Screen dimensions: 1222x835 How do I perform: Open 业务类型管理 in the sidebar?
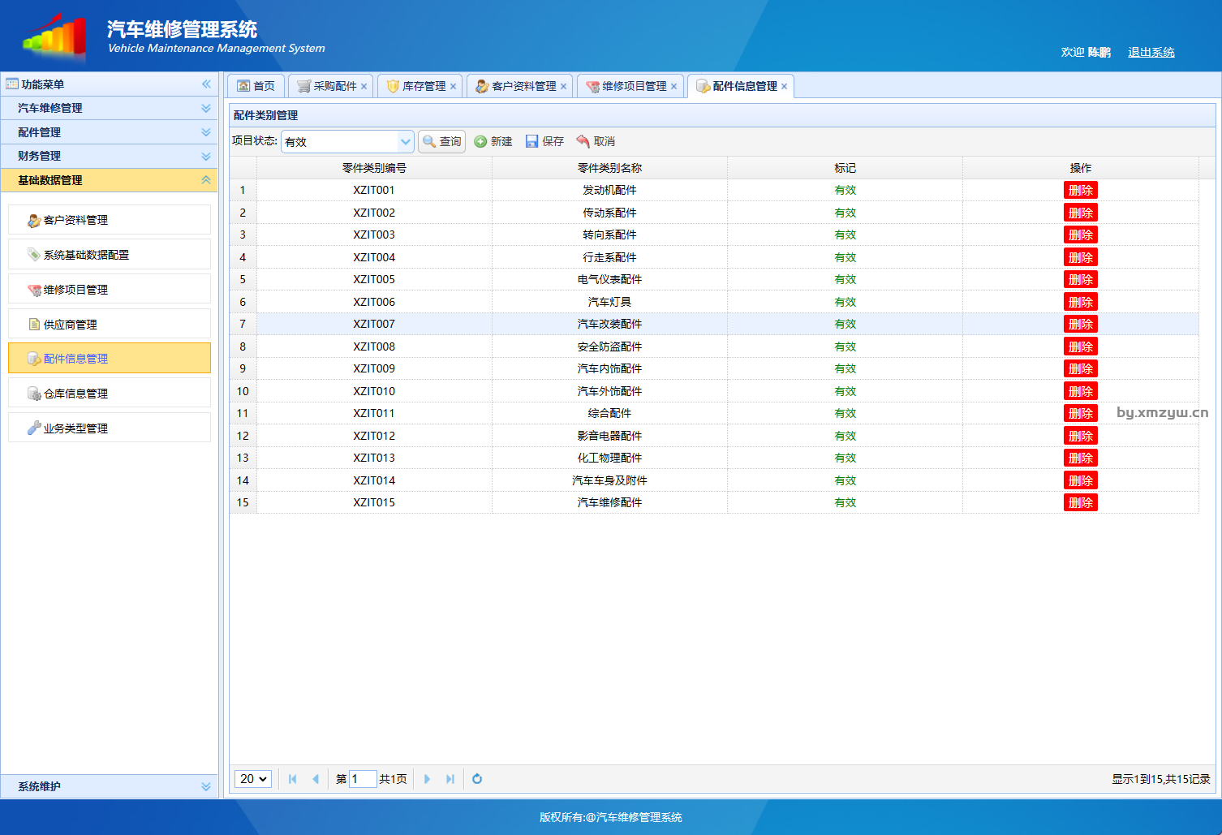point(110,428)
